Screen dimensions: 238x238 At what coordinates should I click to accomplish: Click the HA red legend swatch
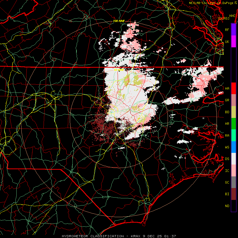click(x=234, y=88)
